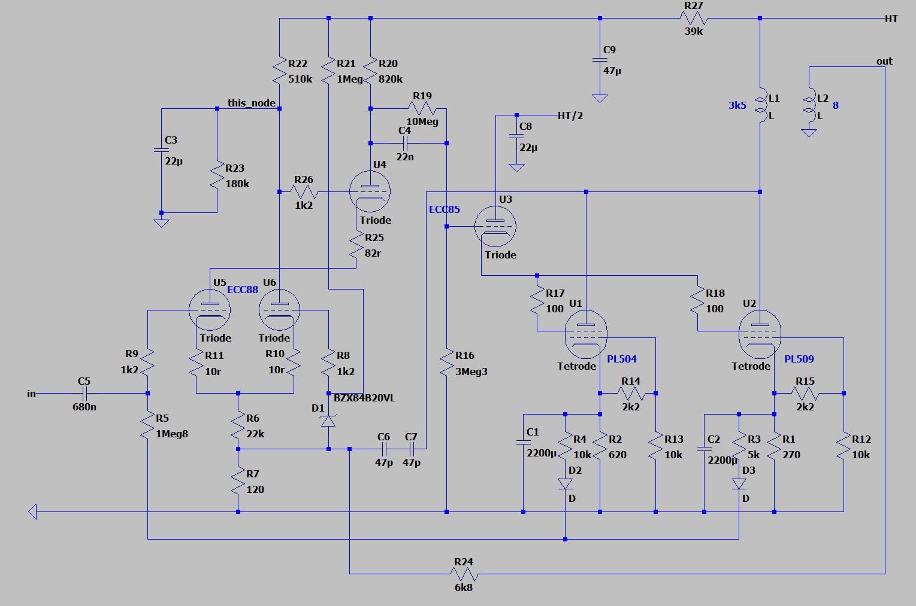
Task: Click capacitor C7 47p symbol
Action: pyautogui.click(x=411, y=449)
